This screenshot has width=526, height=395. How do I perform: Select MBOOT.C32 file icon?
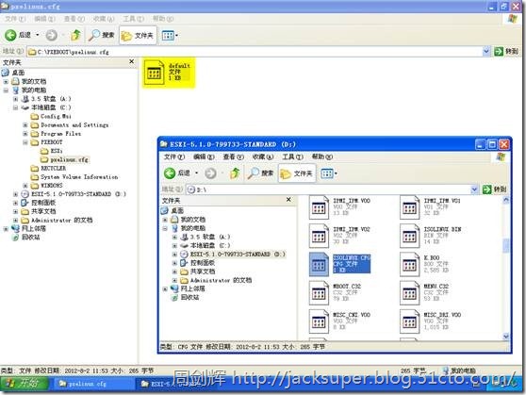[x=319, y=293]
